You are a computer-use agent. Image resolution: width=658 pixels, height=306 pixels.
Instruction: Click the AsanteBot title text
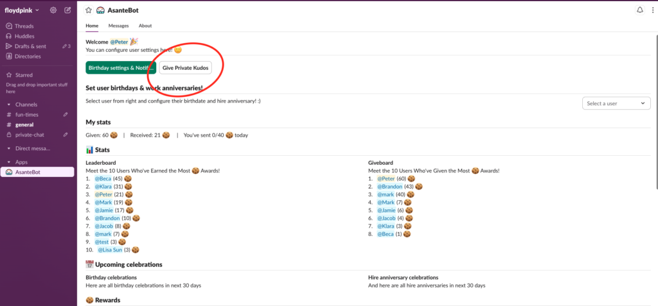[123, 10]
